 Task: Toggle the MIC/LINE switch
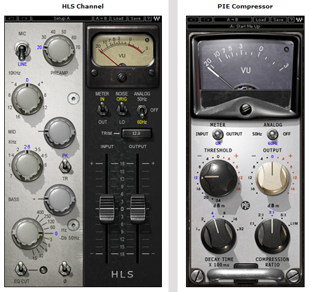(x=22, y=51)
